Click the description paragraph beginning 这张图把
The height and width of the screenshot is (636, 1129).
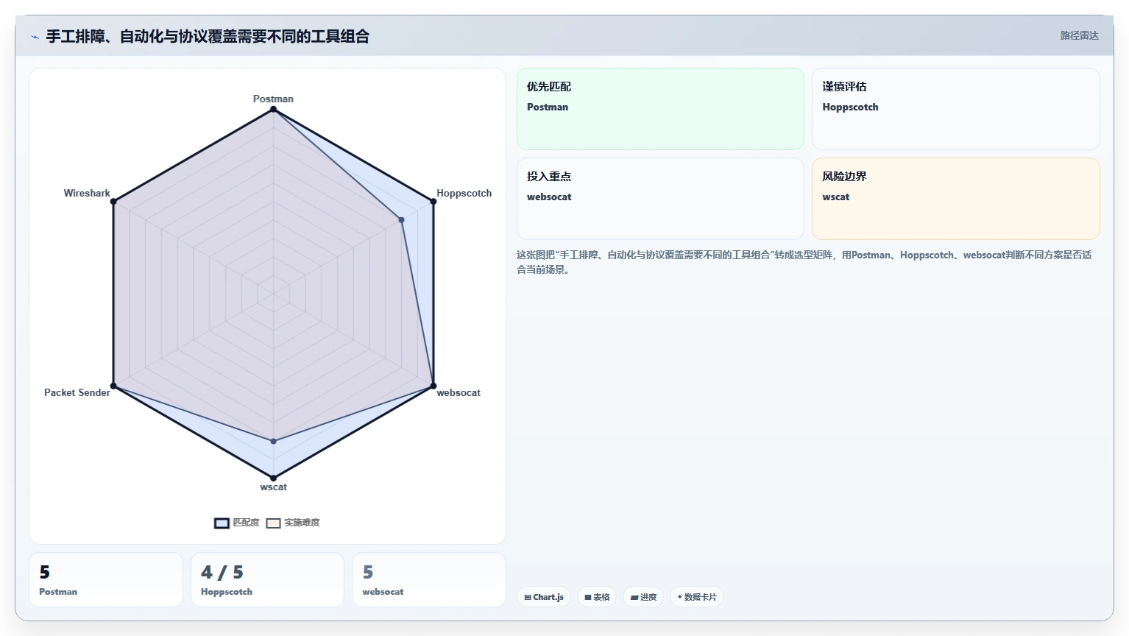pos(804,262)
